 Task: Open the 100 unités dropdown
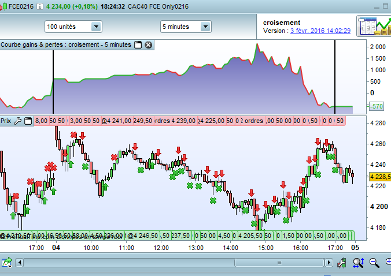[x=73, y=27]
